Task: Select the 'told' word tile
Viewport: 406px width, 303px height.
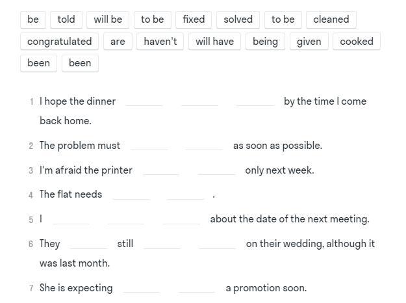Action: coord(66,20)
